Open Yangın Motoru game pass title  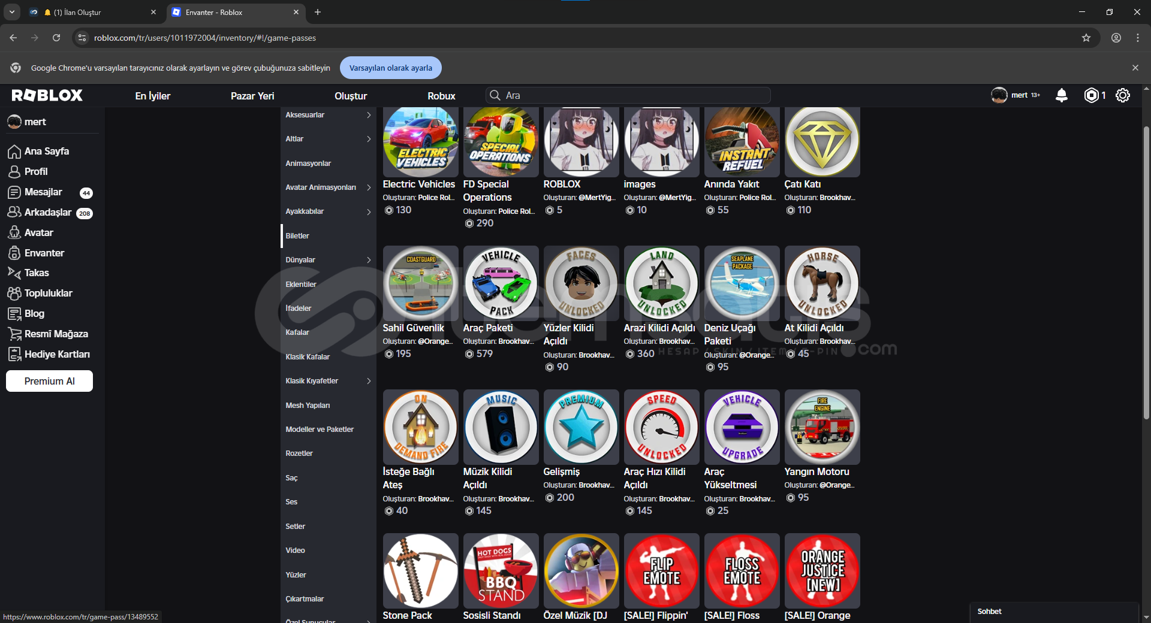(x=816, y=472)
